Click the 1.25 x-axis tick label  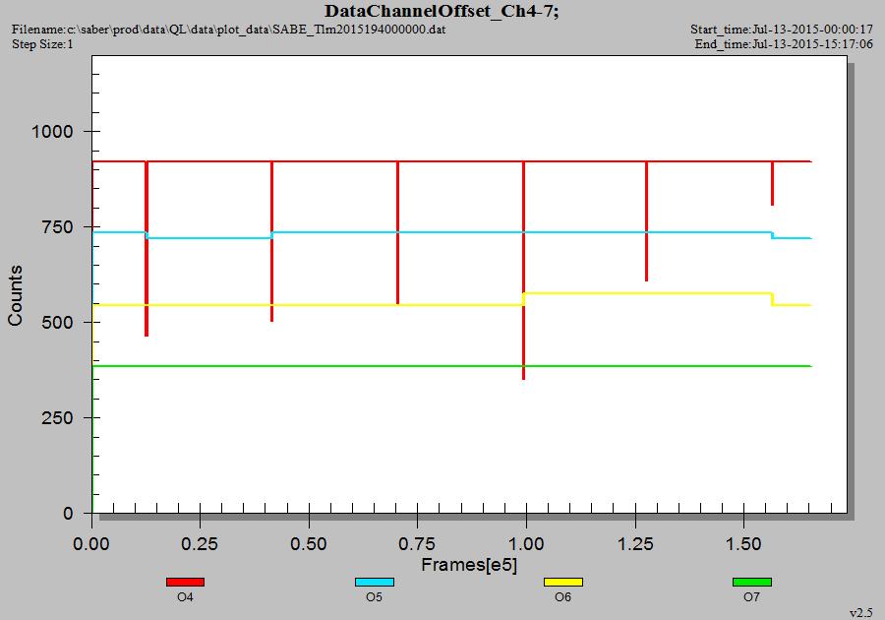click(x=635, y=544)
